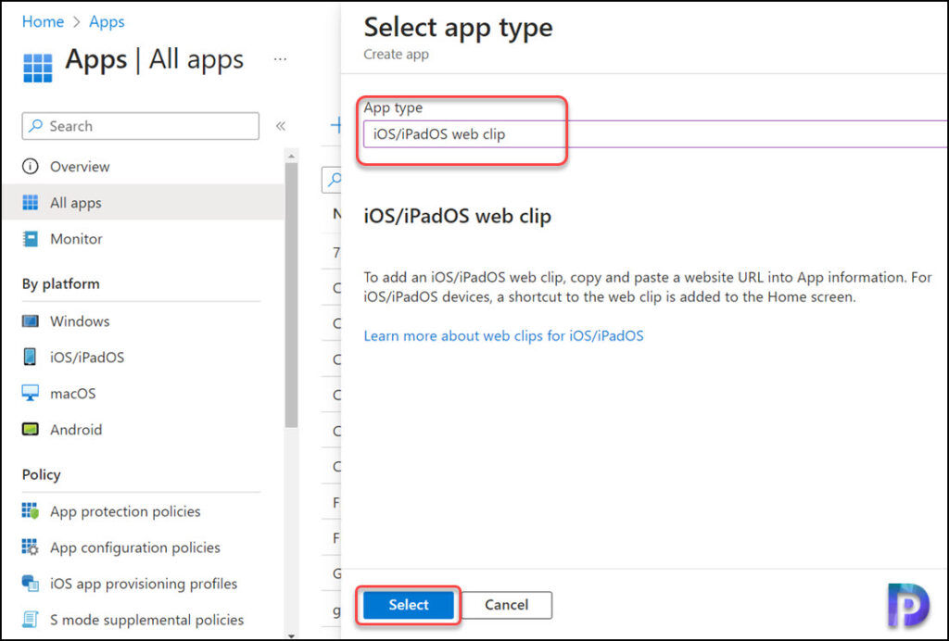Click the sidebar vertical scrollbar thumb

click(x=291, y=295)
